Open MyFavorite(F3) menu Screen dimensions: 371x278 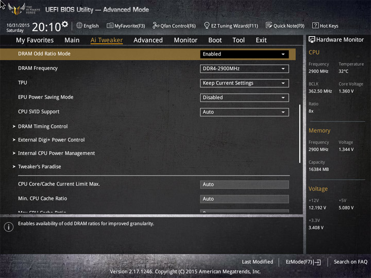point(126,26)
